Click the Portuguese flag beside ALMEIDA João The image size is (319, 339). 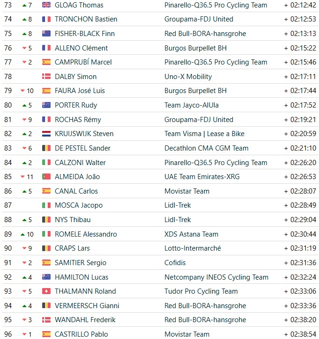[46, 177]
